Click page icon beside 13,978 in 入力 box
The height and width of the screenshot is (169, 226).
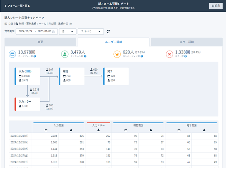[20, 76]
